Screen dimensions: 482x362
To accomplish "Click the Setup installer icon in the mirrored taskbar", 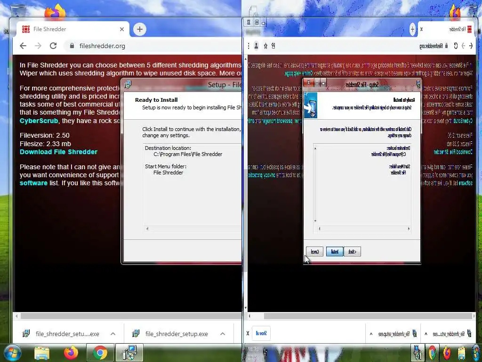I will [x=418, y=353].
